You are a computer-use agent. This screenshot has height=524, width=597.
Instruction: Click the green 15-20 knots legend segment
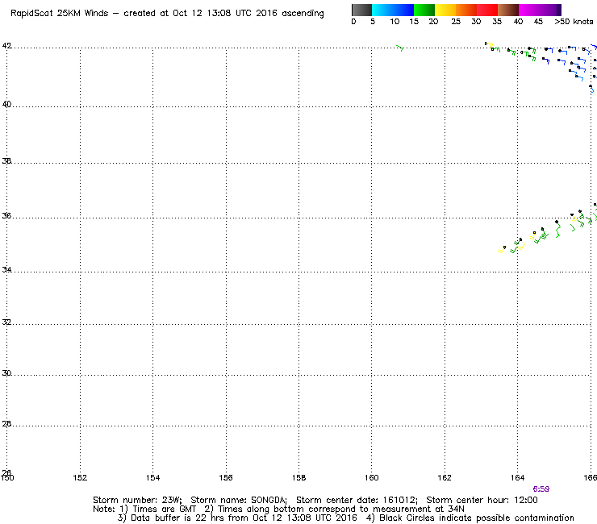click(424, 10)
